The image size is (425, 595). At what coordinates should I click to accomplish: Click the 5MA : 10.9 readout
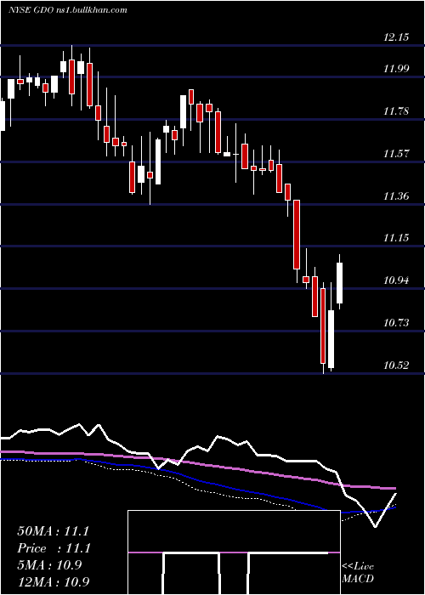point(49,565)
